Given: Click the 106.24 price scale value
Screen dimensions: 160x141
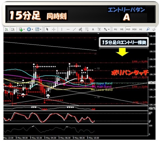Looking at the screenshot, I should 152,97.
